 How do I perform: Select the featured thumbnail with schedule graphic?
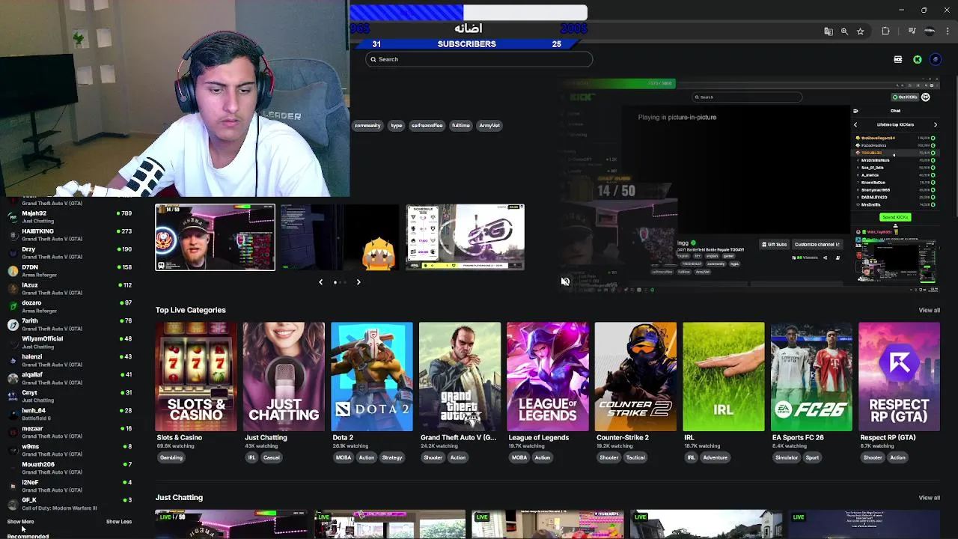tap(465, 237)
